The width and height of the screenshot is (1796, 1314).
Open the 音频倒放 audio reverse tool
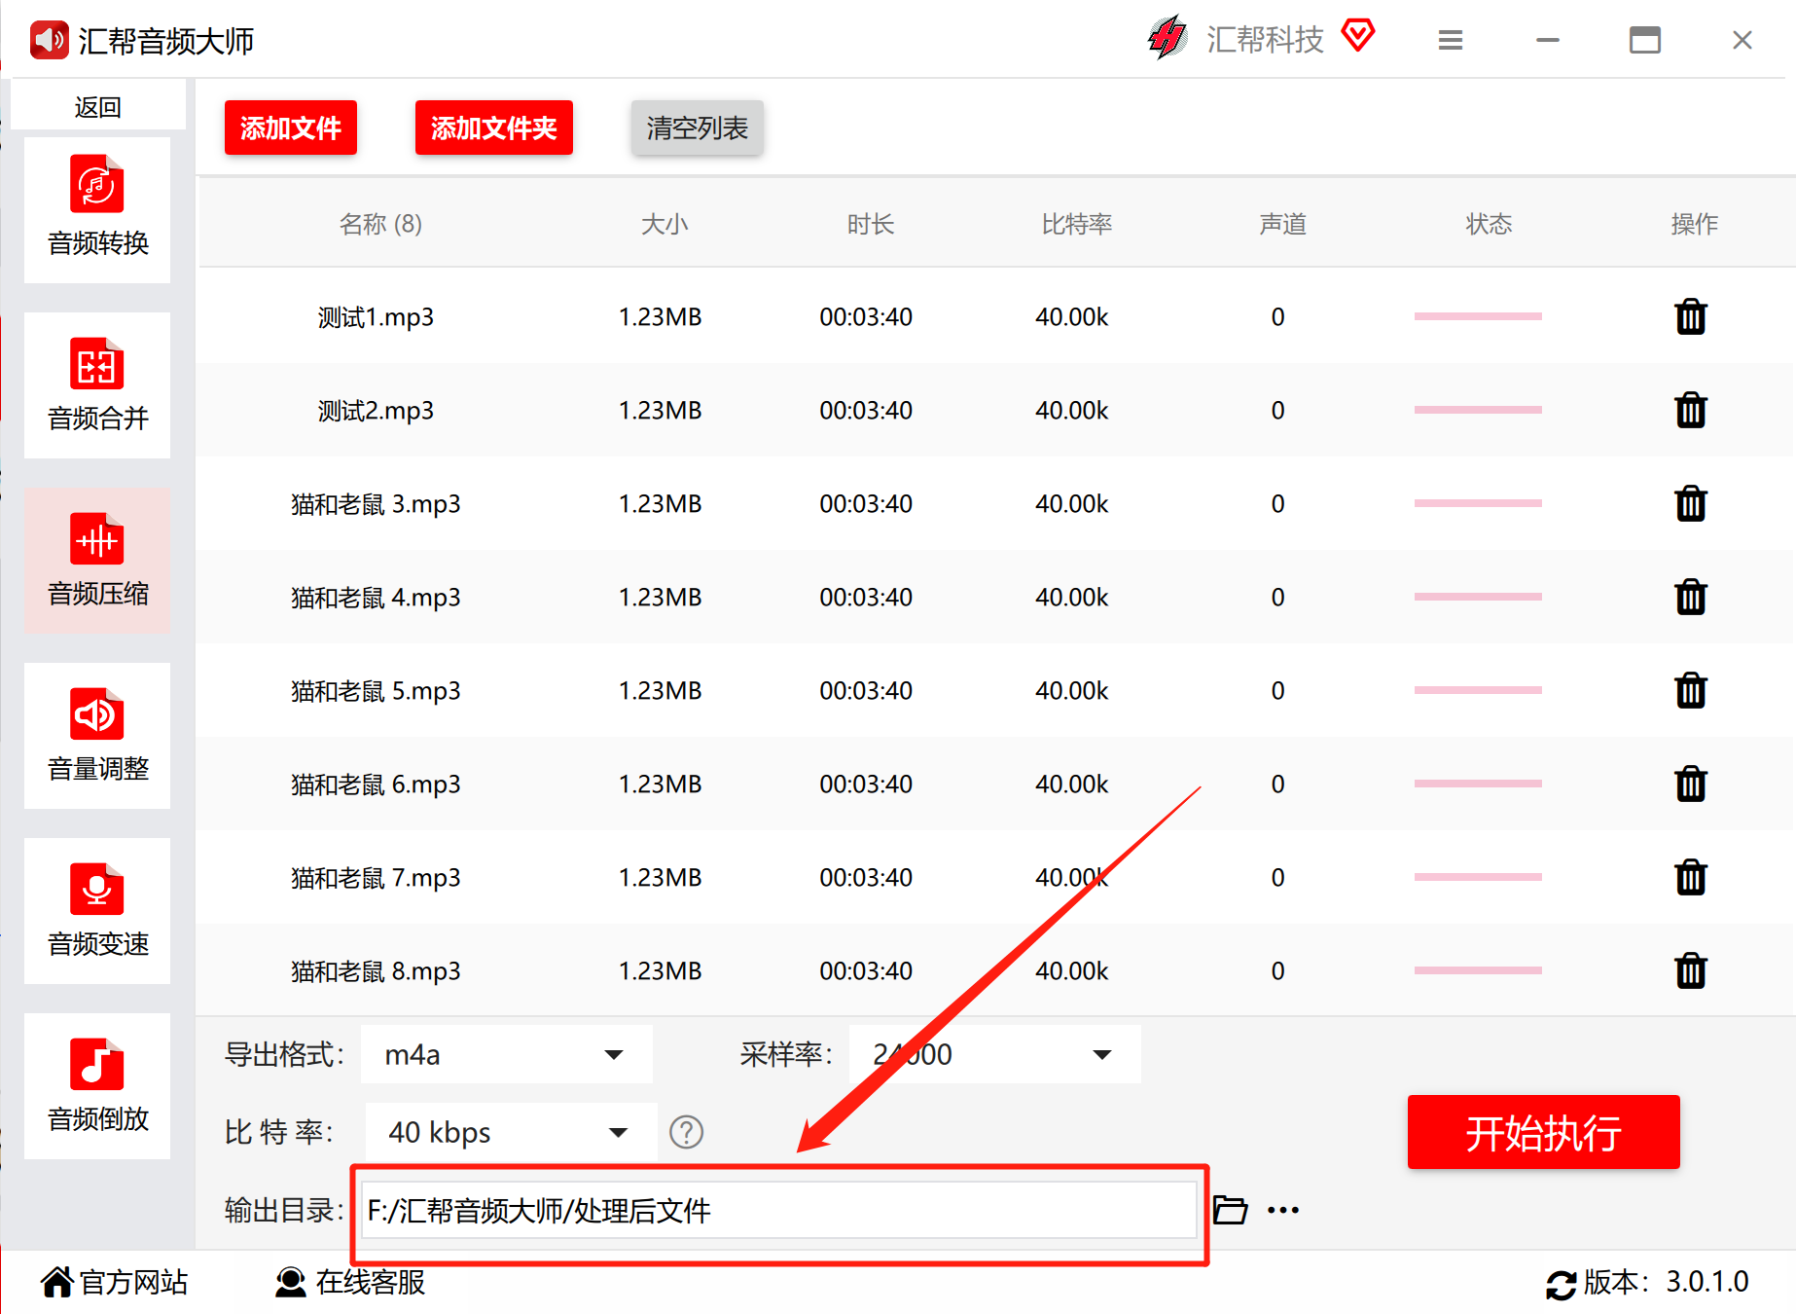pyautogui.click(x=97, y=1085)
